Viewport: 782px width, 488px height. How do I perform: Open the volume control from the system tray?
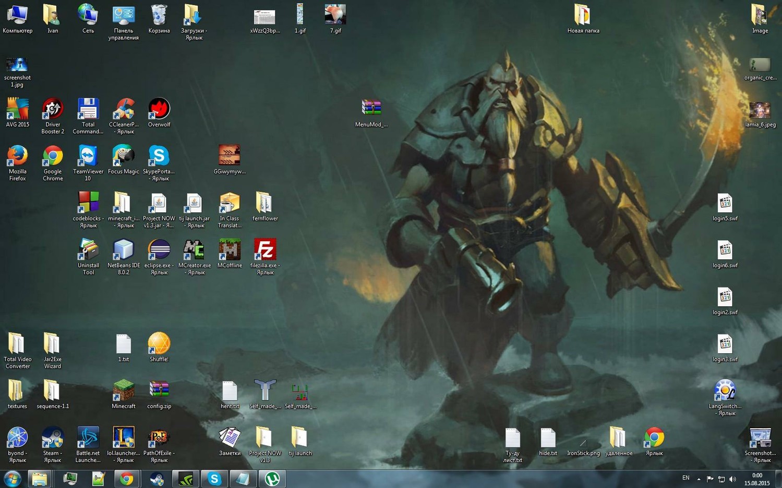(x=732, y=479)
